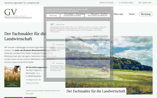Call phone number 04393-9797630 in top bar

[x=106, y=3]
